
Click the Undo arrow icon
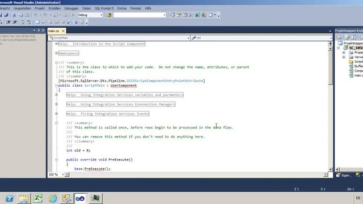point(35,15)
